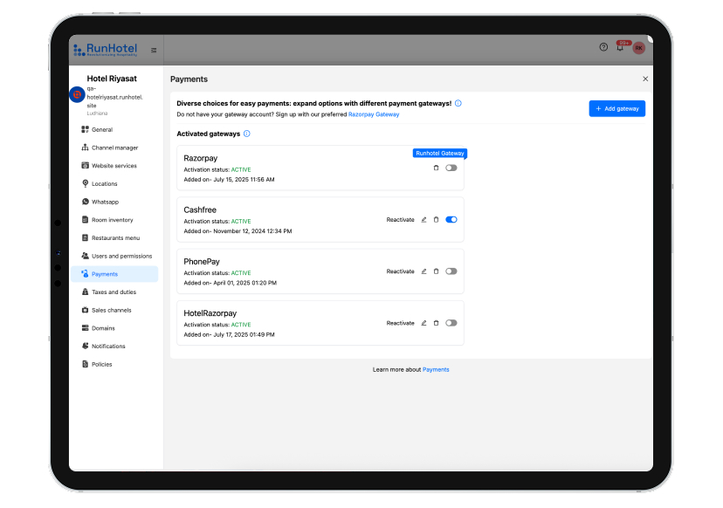Open Razorpay Gateway signup link
The height and width of the screenshot is (508, 723).
click(374, 114)
